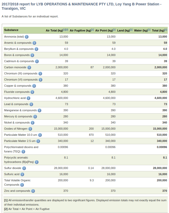Click the Carbon monoxide info icon
Image resolution: width=169 pixels, height=213 pixels.
pyautogui.click(x=29, y=68)
